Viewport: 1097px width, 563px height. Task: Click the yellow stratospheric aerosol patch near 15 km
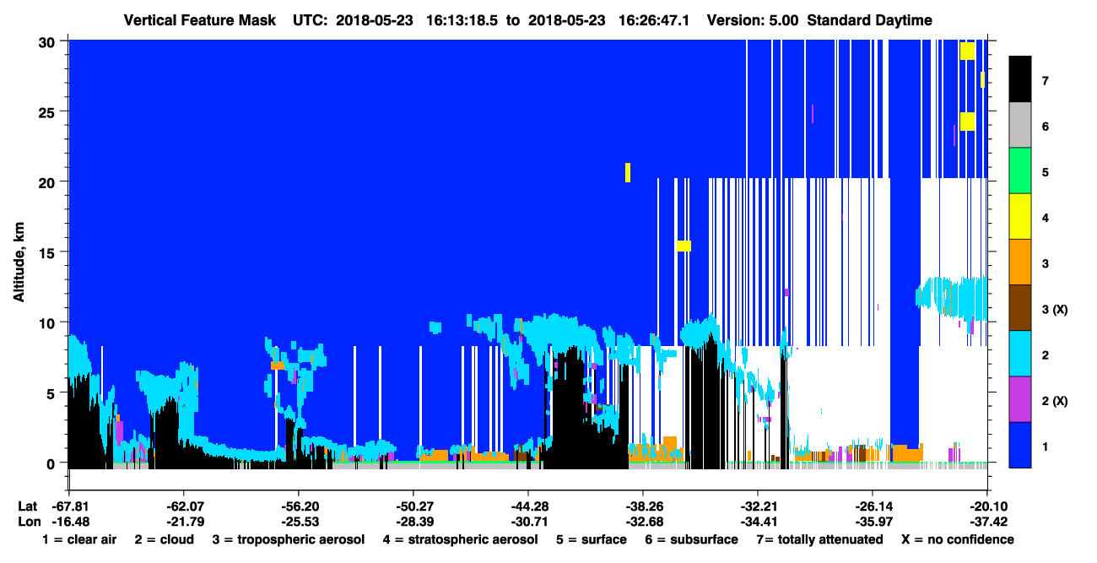point(684,246)
